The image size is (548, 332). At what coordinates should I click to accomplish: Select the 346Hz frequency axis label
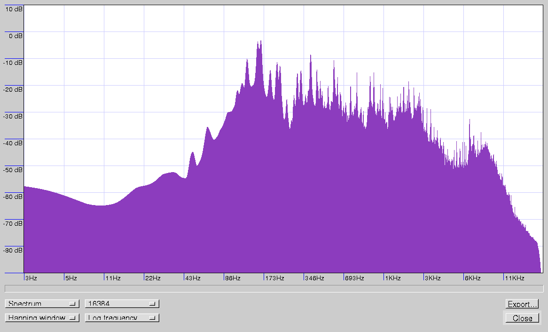(314, 278)
